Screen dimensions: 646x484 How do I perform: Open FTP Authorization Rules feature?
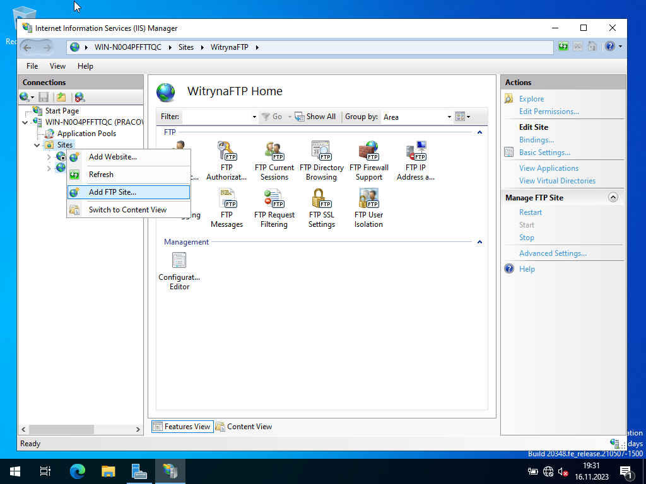pyautogui.click(x=226, y=161)
